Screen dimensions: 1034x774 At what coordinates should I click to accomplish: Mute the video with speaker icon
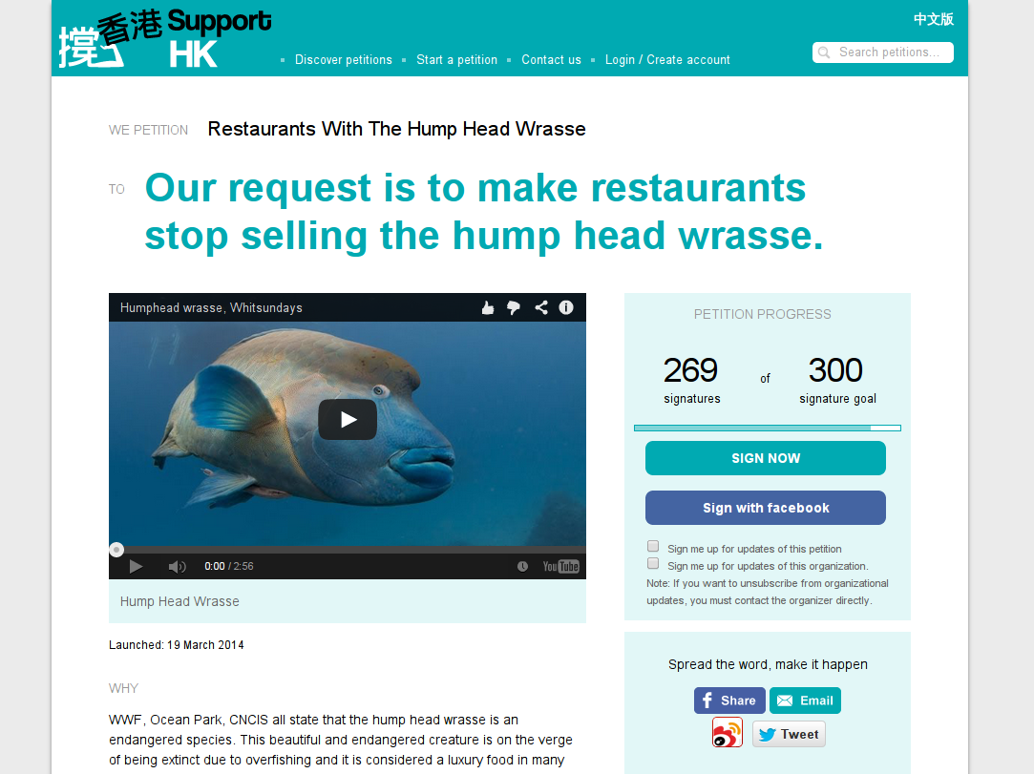click(x=177, y=566)
